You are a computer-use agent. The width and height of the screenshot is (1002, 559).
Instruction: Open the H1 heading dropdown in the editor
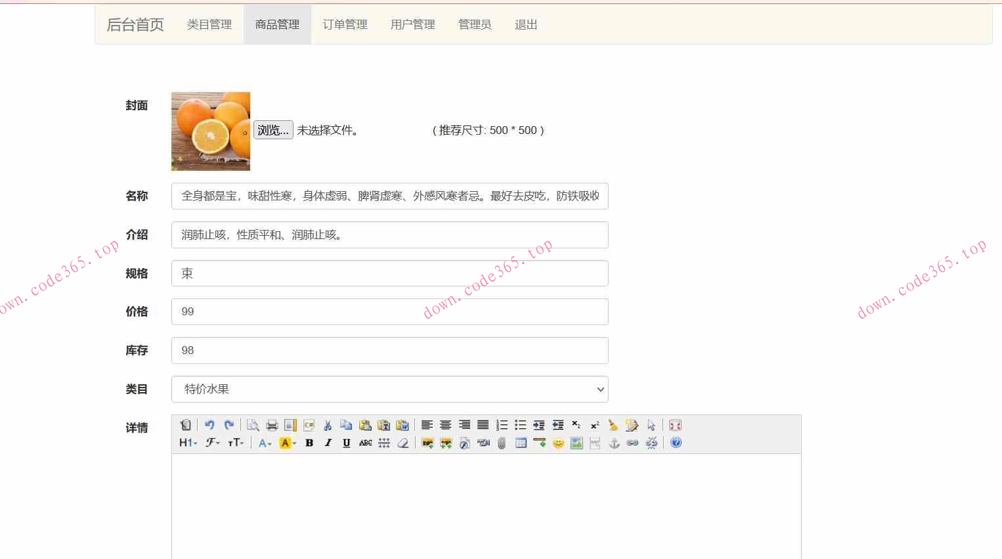click(x=187, y=443)
